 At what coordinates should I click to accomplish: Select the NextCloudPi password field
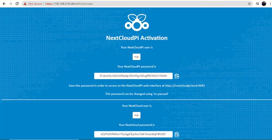(x=133, y=76)
